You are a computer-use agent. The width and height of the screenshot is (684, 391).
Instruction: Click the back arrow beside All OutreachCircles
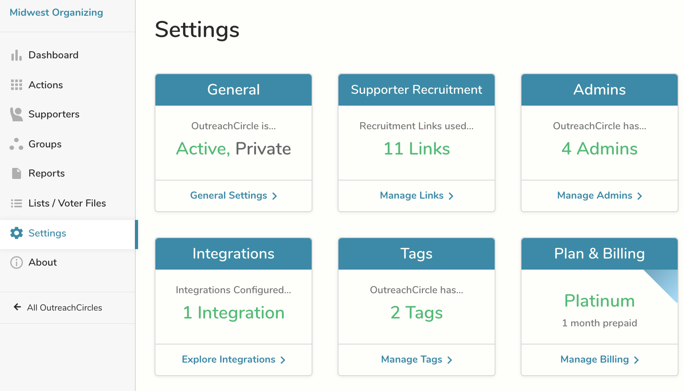[17, 307]
